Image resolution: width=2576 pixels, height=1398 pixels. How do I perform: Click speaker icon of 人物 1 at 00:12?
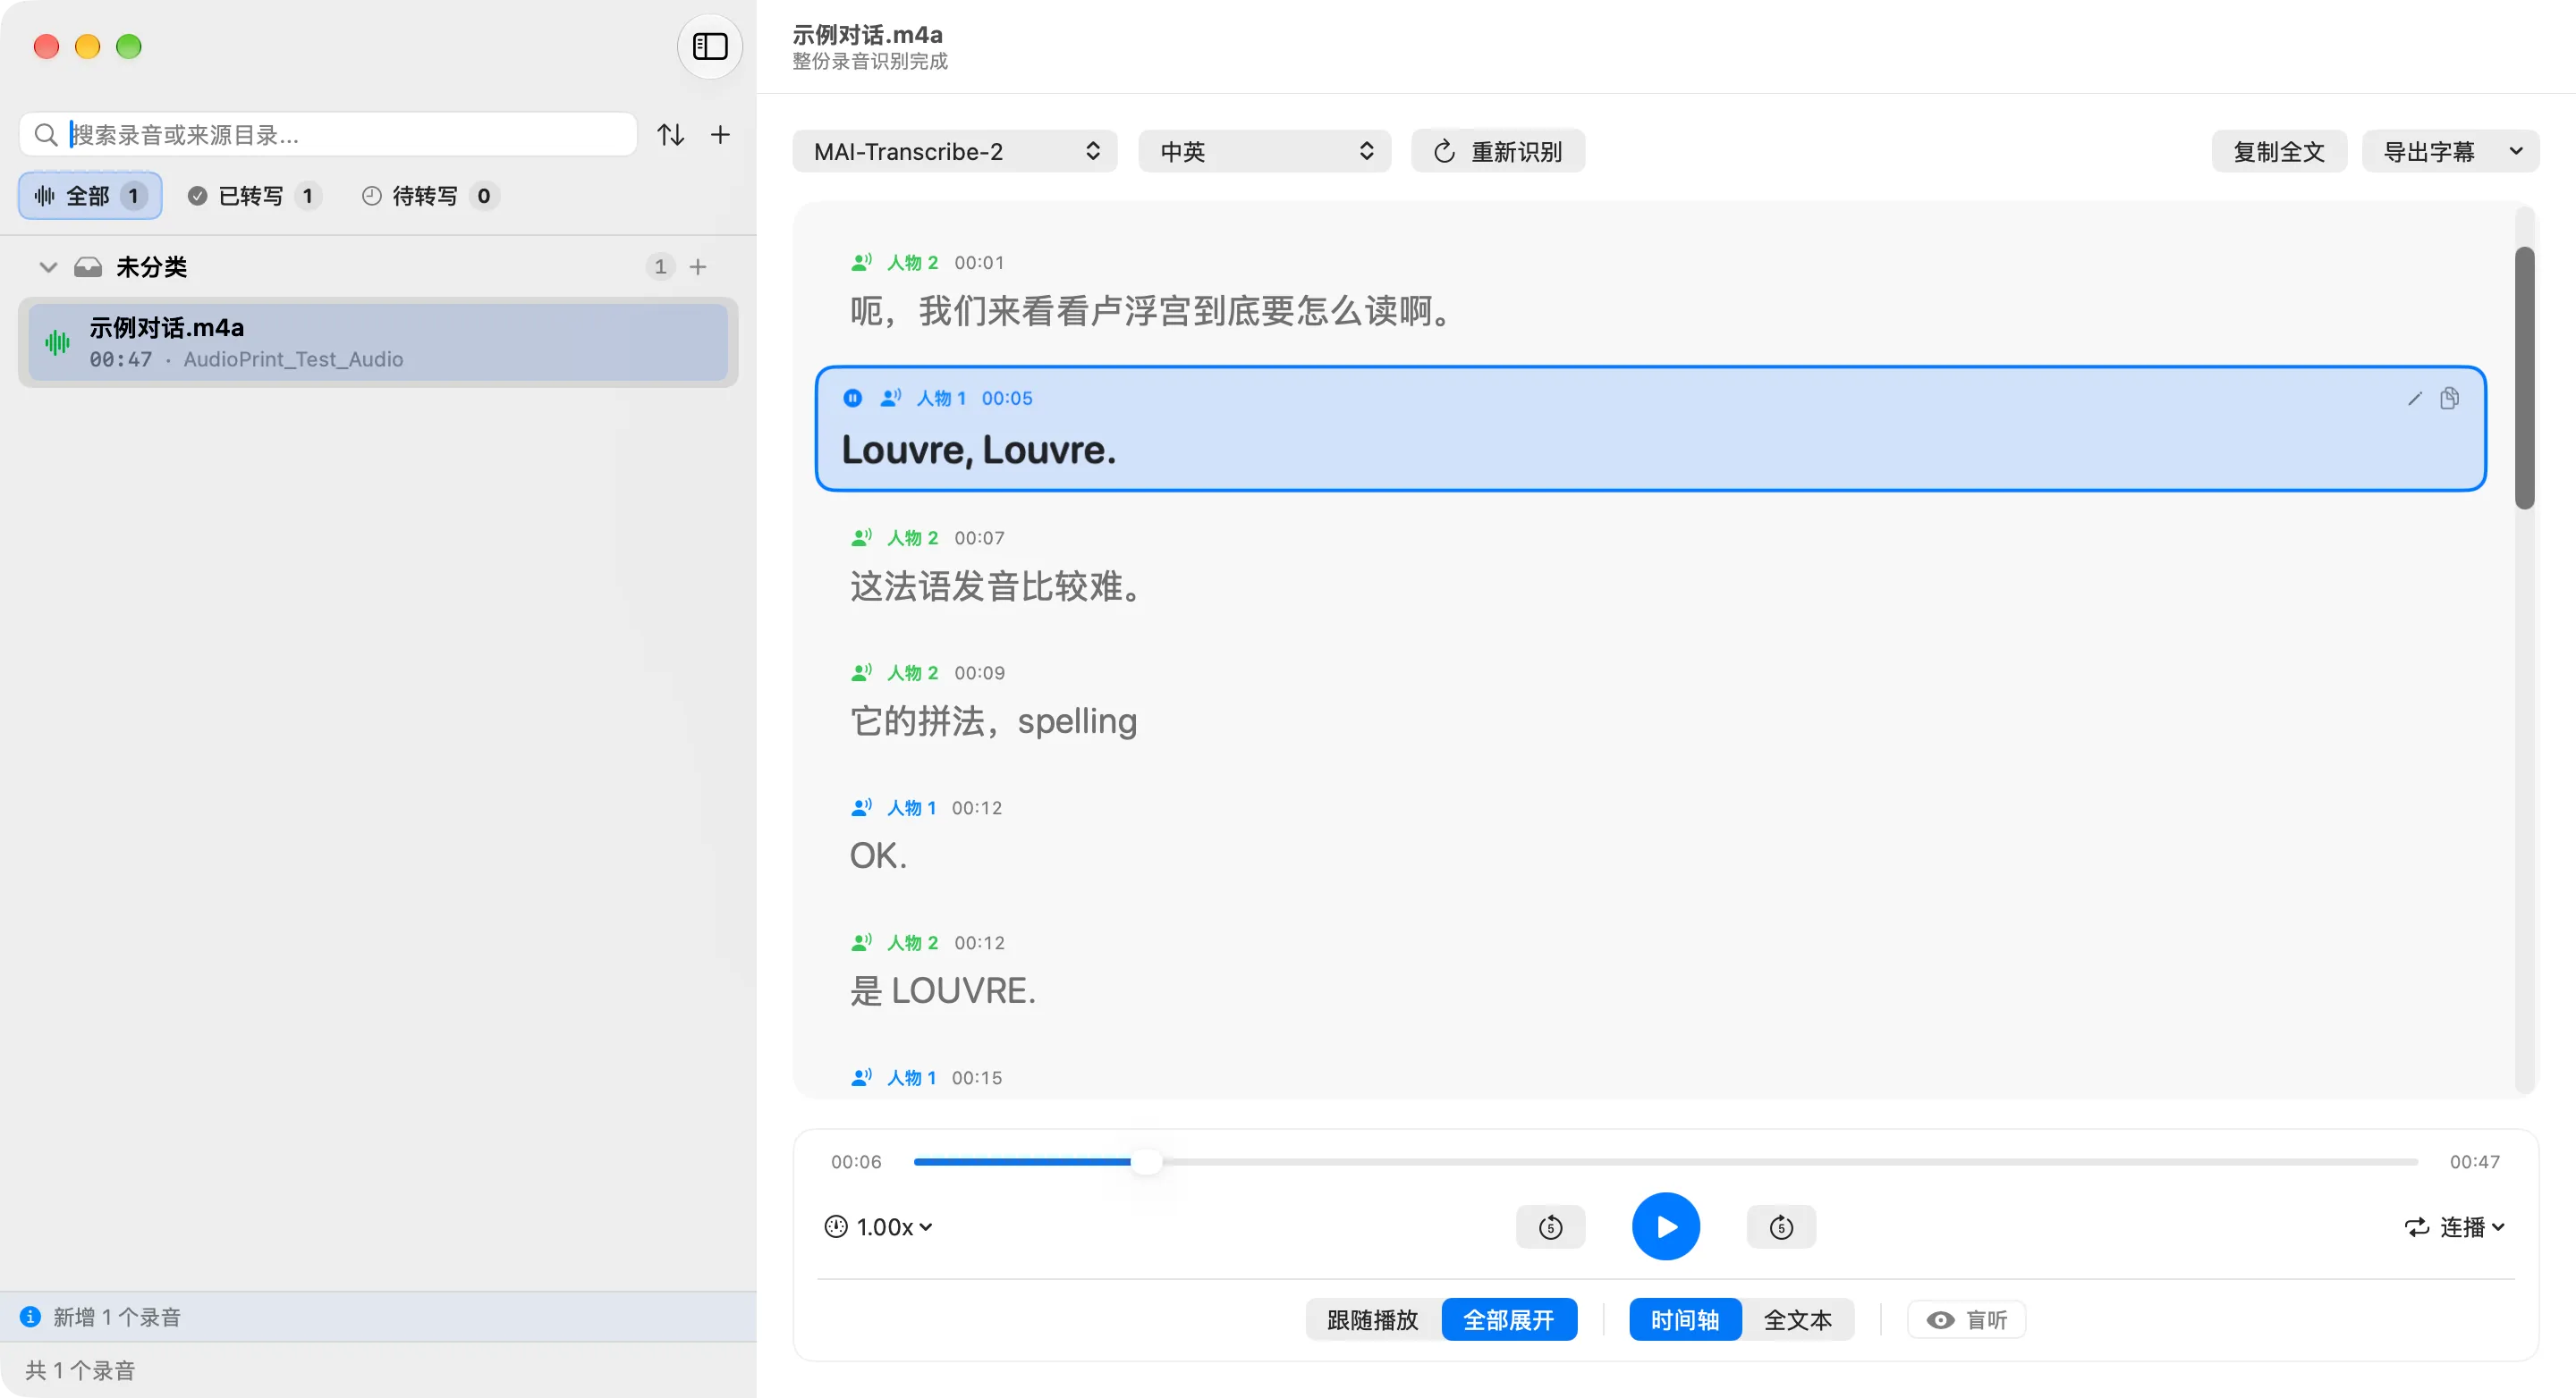pyautogui.click(x=861, y=806)
